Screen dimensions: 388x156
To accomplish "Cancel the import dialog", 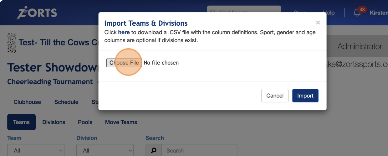I will tap(275, 96).
